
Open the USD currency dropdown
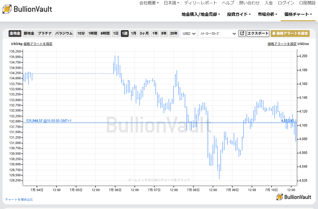pyautogui.click(x=189, y=34)
